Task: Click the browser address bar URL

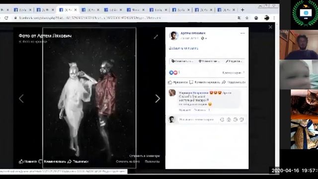Action: pos(90,18)
